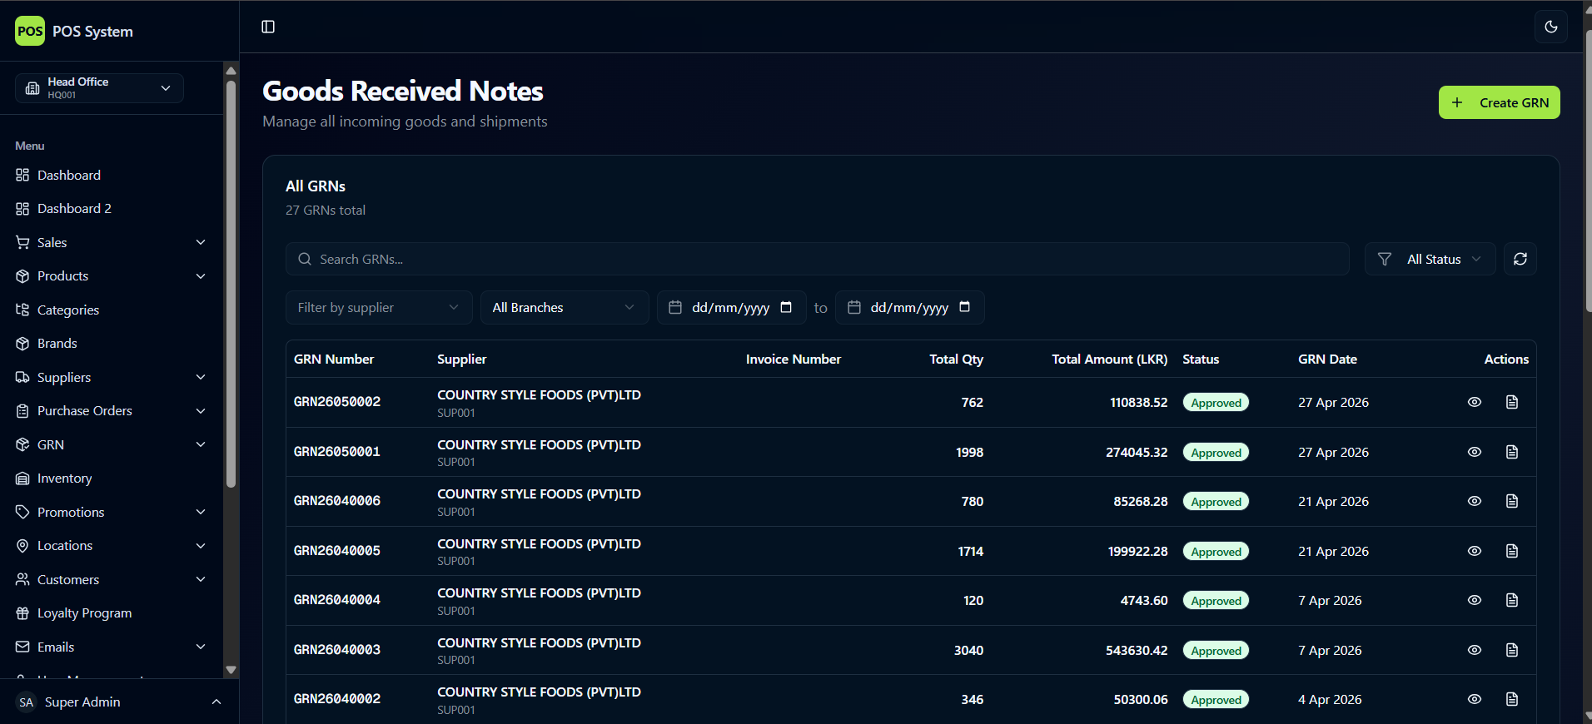
Task: Click the refresh GRN list icon
Action: [1520, 259]
